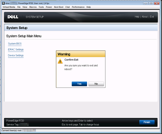Confirm exit with the Yes button
162x134 pixels.
coord(79,84)
